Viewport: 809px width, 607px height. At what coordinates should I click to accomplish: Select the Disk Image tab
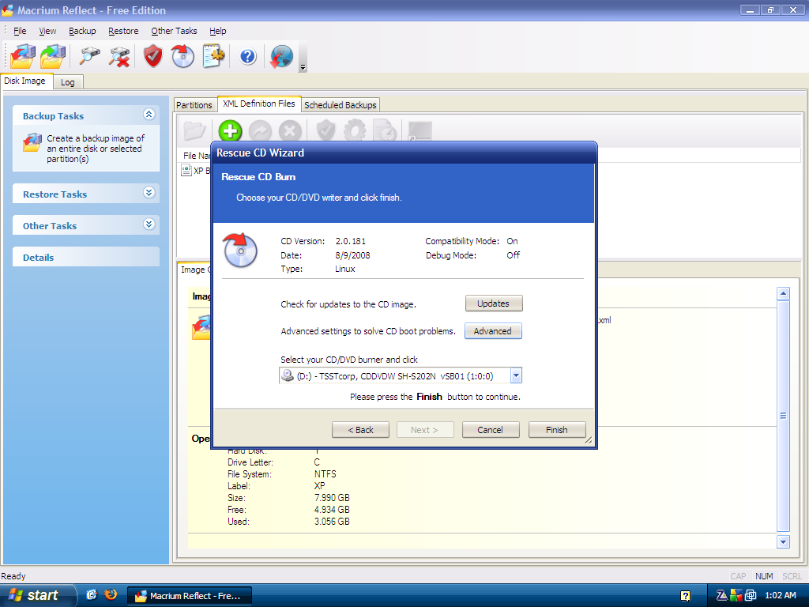(x=24, y=81)
